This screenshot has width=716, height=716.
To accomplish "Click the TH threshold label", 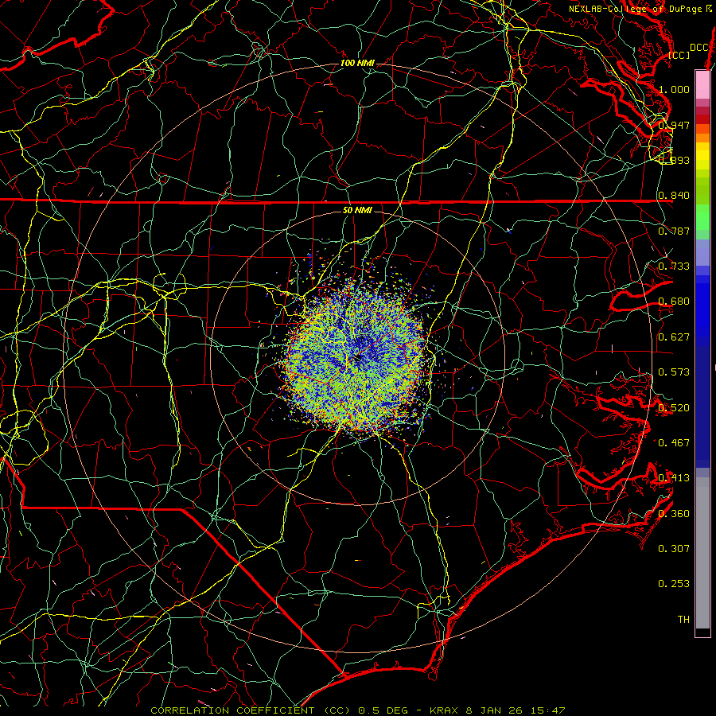I will 683,620.
